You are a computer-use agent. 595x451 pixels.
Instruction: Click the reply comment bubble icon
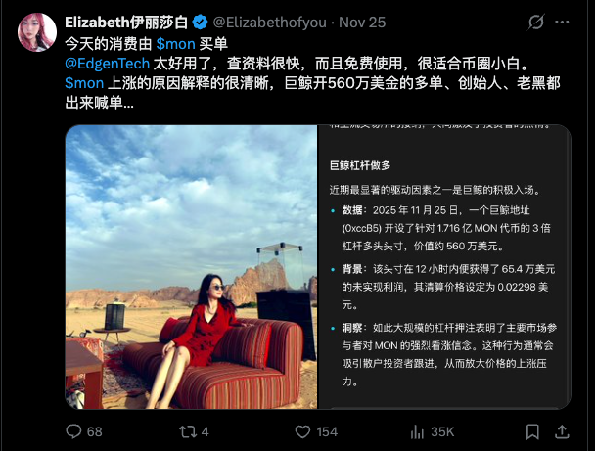pos(73,431)
